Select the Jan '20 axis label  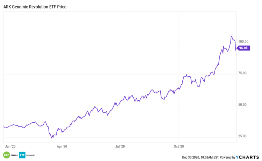pos(11,147)
